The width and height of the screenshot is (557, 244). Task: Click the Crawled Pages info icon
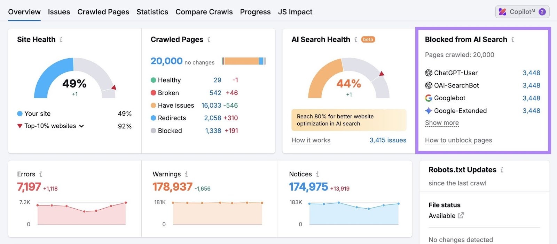209,40
